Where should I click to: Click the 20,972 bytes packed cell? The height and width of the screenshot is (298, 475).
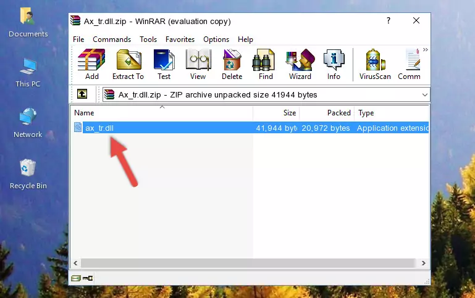(326, 128)
